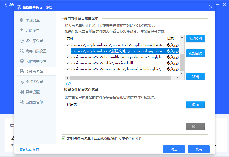The height and width of the screenshot is (157, 229).
Task: Select the thermalflow\tmgsolver path row
Action: click(123, 57)
